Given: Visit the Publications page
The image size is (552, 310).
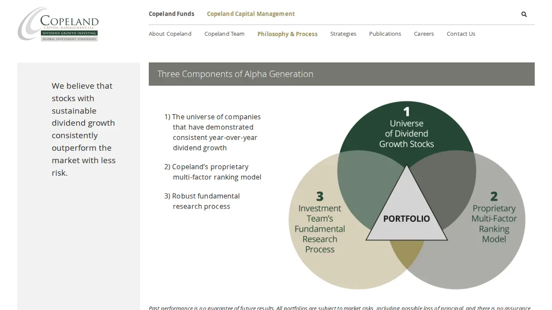Looking at the screenshot, I should (385, 34).
